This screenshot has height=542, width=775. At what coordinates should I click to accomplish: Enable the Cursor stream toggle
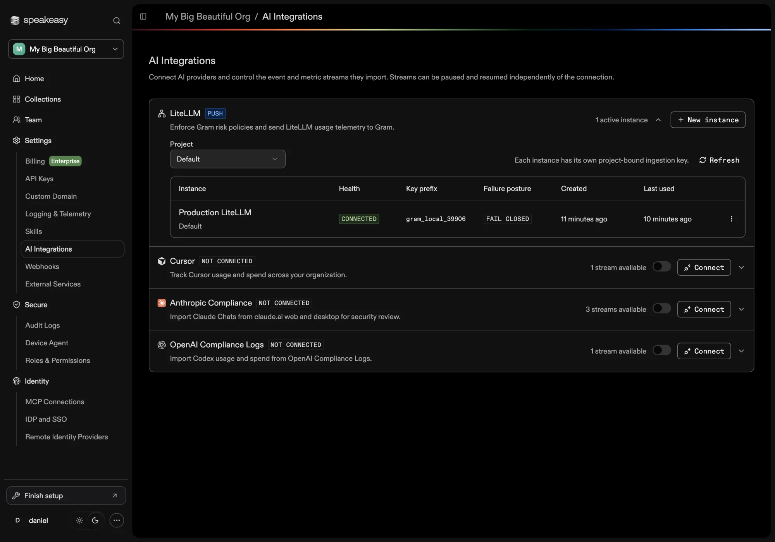click(x=662, y=267)
